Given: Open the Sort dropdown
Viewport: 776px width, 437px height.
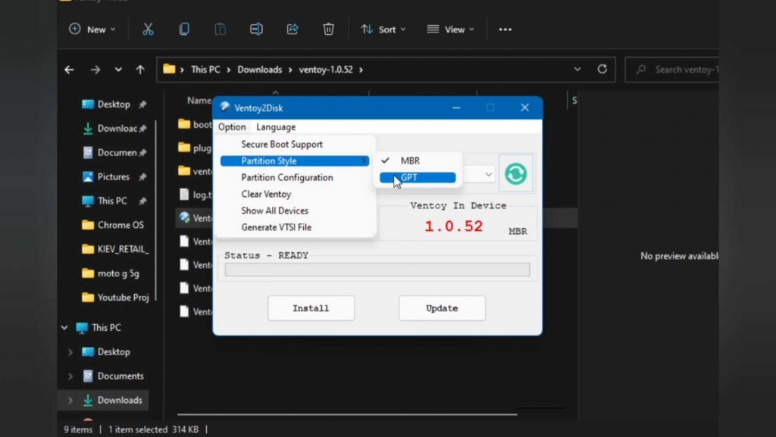Looking at the screenshot, I should [383, 29].
